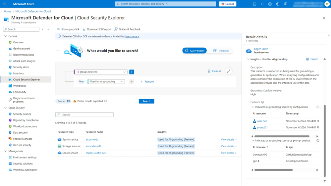Click the blue plus add filter button

tap(132, 72)
